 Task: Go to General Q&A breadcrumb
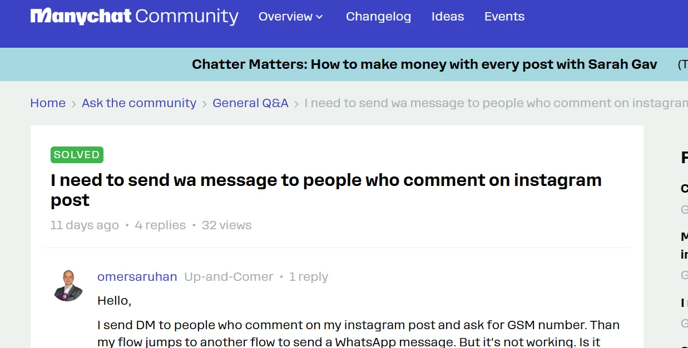click(250, 103)
